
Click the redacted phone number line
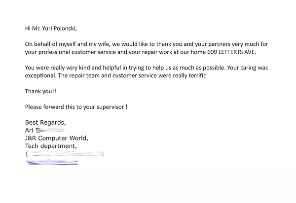point(65,154)
